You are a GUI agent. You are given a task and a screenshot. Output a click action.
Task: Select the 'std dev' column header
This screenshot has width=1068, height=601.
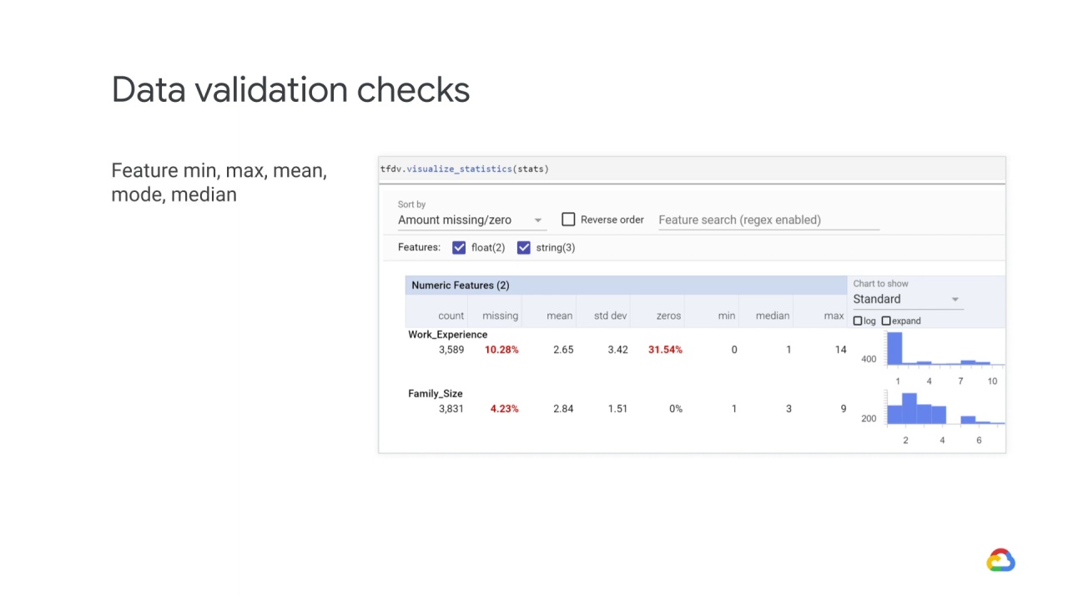click(610, 316)
